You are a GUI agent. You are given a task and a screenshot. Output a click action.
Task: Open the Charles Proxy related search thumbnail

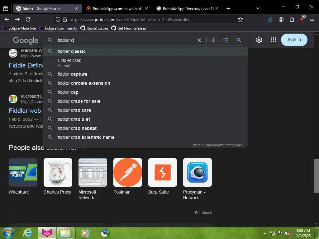(x=58, y=172)
